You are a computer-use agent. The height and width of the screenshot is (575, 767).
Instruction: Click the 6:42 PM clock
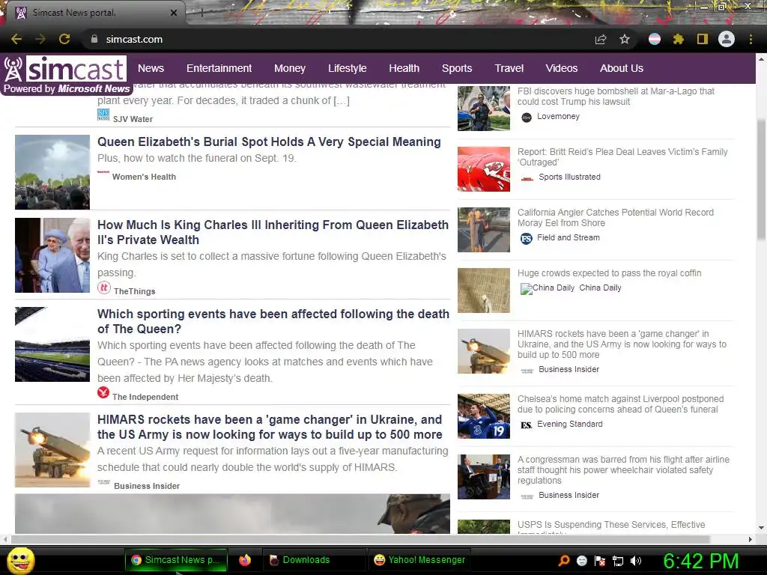click(x=700, y=561)
